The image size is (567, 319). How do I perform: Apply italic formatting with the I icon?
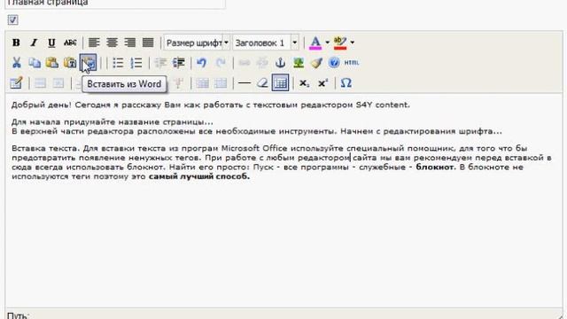(34, 43)
